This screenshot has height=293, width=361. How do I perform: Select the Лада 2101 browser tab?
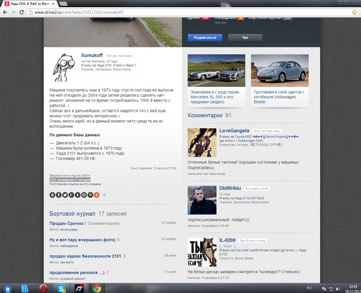30,4
